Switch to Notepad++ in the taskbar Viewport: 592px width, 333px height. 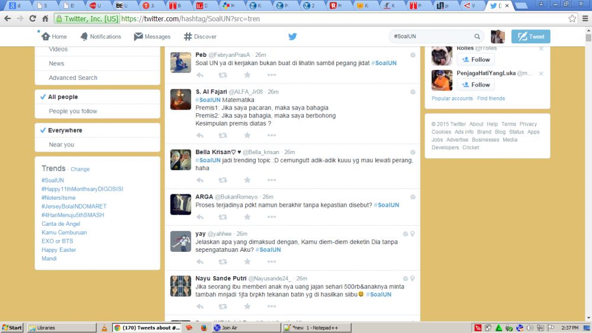(316, 328)
